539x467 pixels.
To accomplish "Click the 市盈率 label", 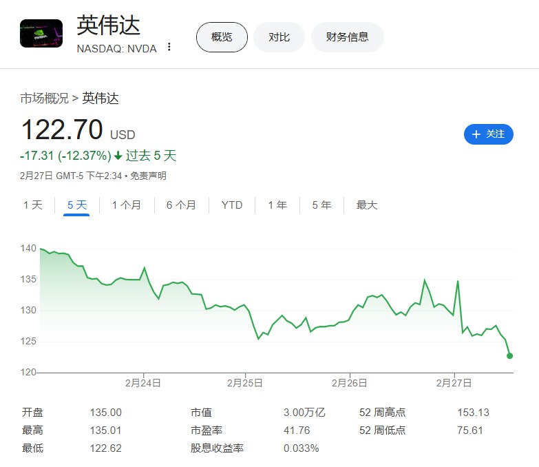I will point(207,430).
